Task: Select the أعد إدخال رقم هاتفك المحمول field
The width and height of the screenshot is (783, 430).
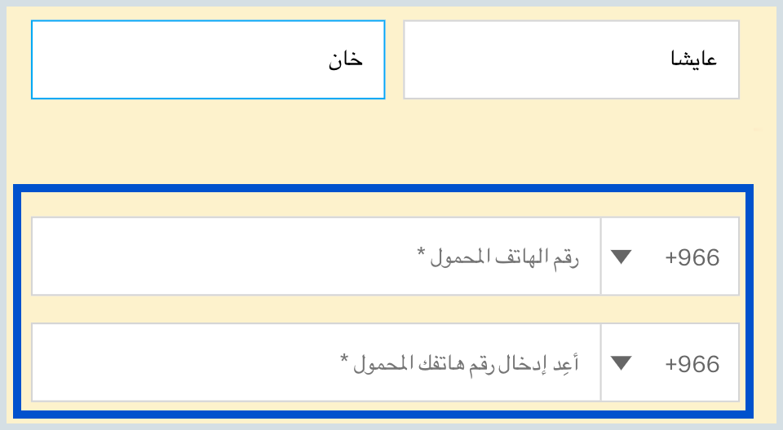Action: pos(316,362)
